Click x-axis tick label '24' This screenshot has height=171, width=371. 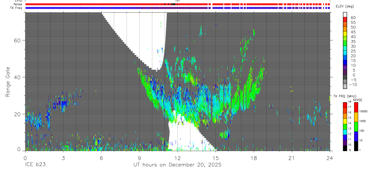330,158
